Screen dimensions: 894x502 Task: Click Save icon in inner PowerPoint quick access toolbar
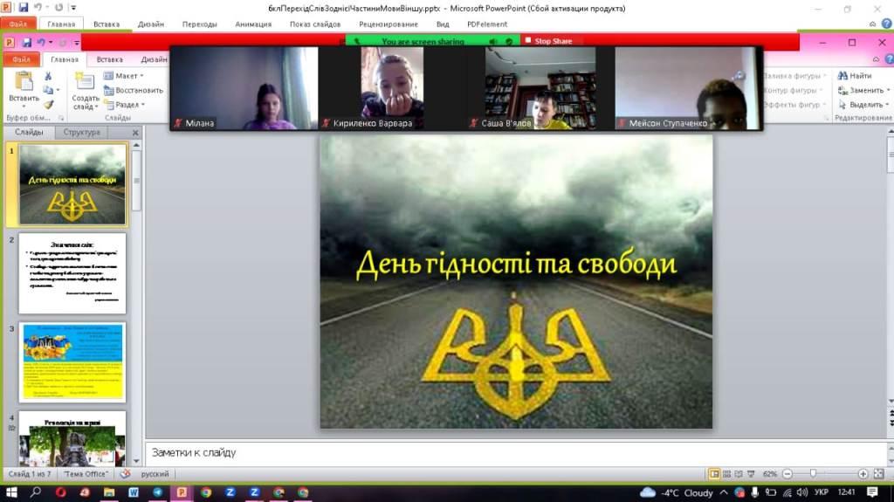[26, 42]
